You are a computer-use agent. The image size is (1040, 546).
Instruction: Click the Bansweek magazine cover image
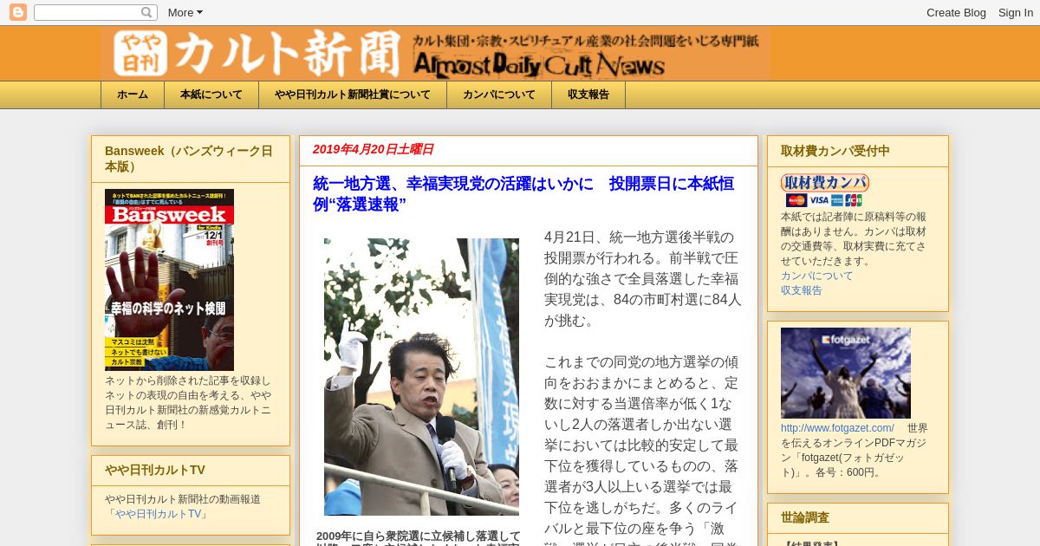click(169, 280)
